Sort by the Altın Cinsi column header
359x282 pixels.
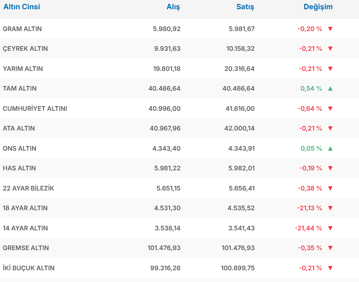coord(22,7)
